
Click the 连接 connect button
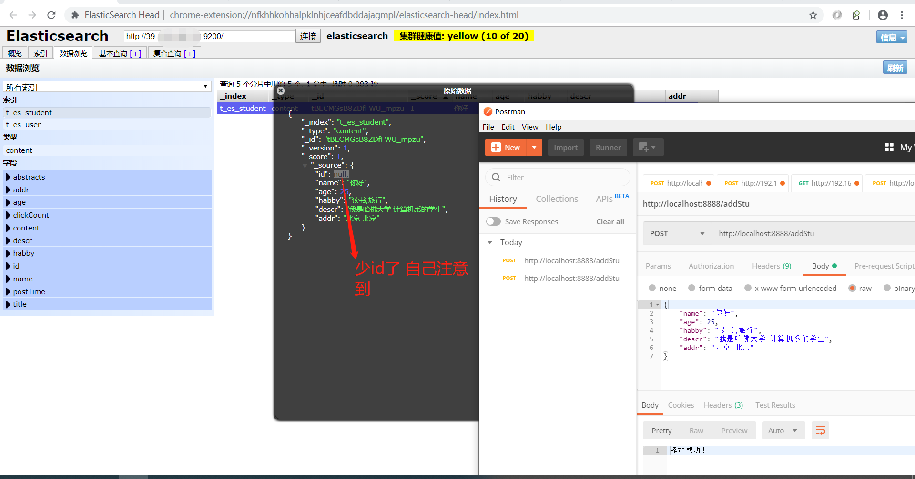[x=308, y=36]
